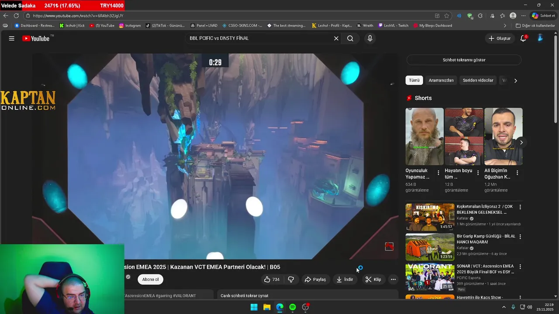
Task: Select the Aramanızdan filter chip
Action: pos(441,80)
